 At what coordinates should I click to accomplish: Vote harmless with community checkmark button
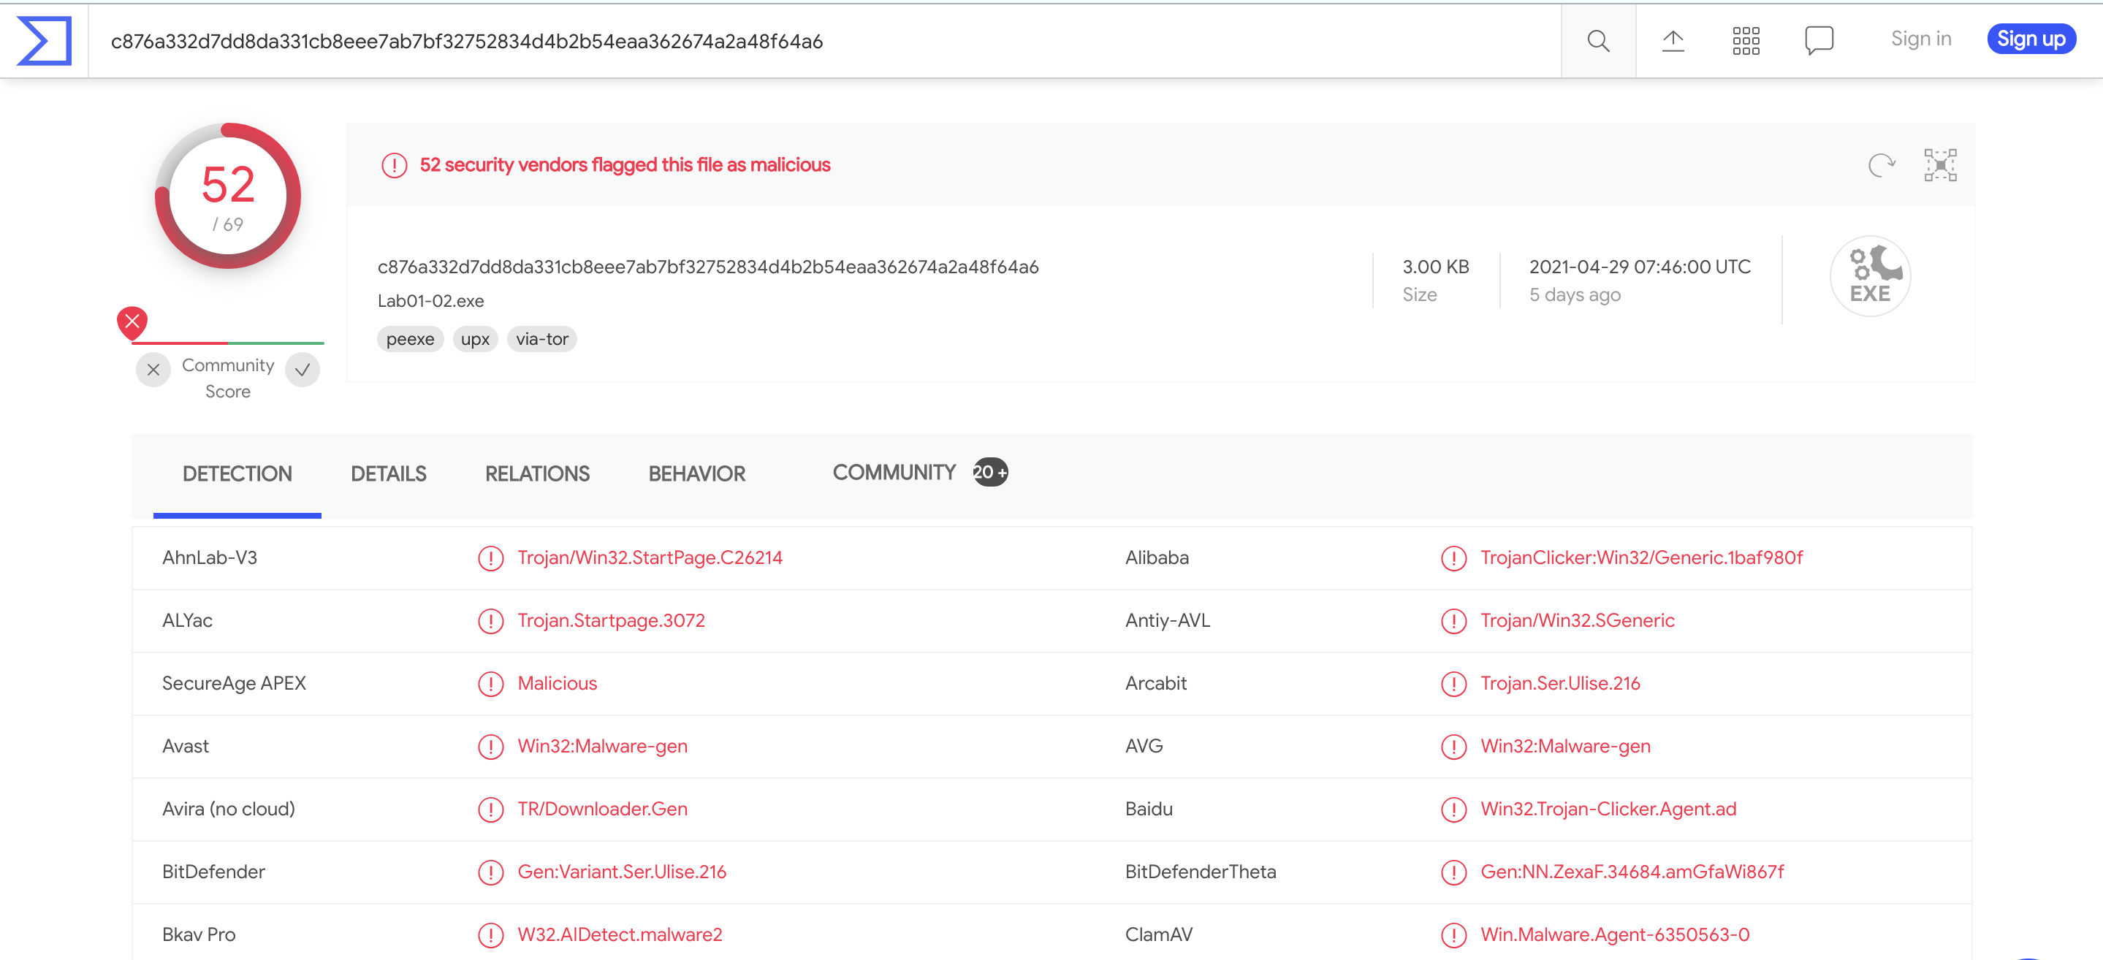pos(302,370)
